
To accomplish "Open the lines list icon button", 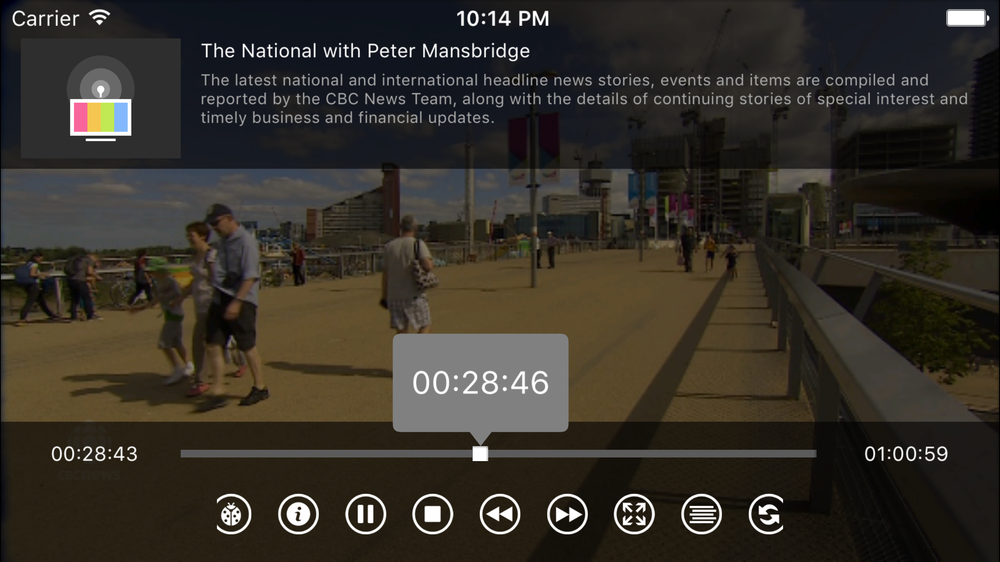I will 701,514.
